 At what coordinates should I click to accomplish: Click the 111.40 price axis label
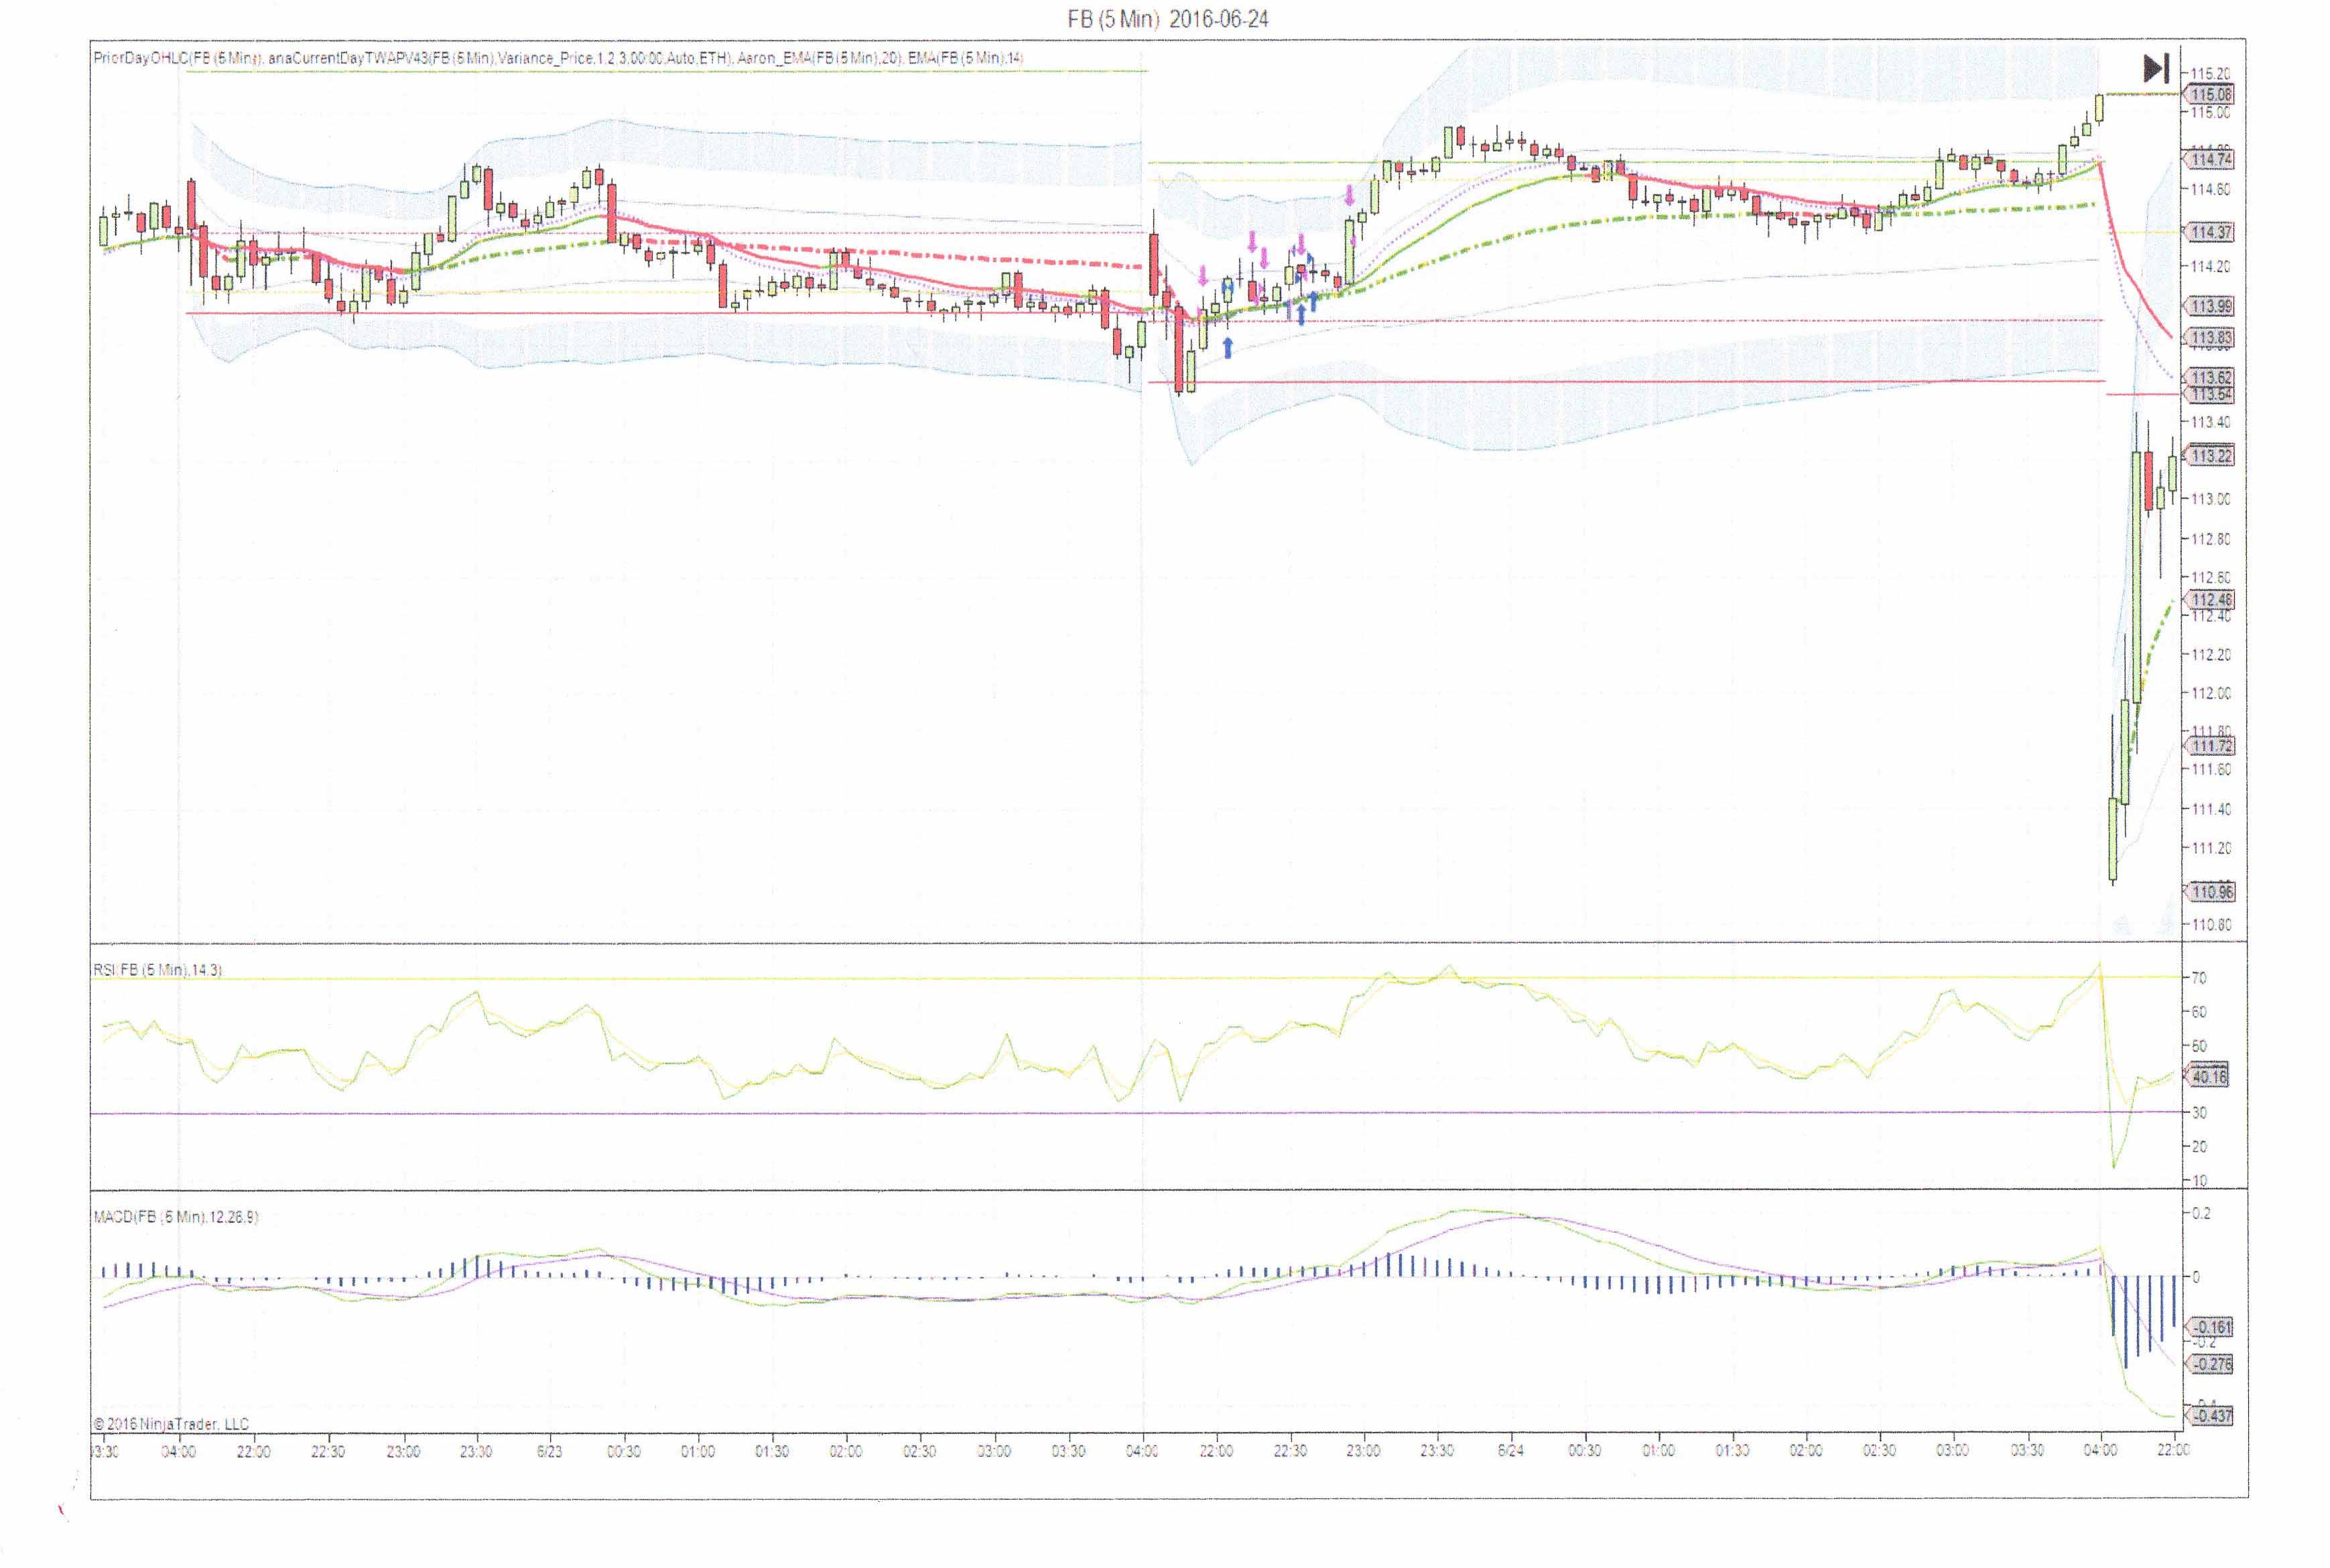click(2210, 809)
